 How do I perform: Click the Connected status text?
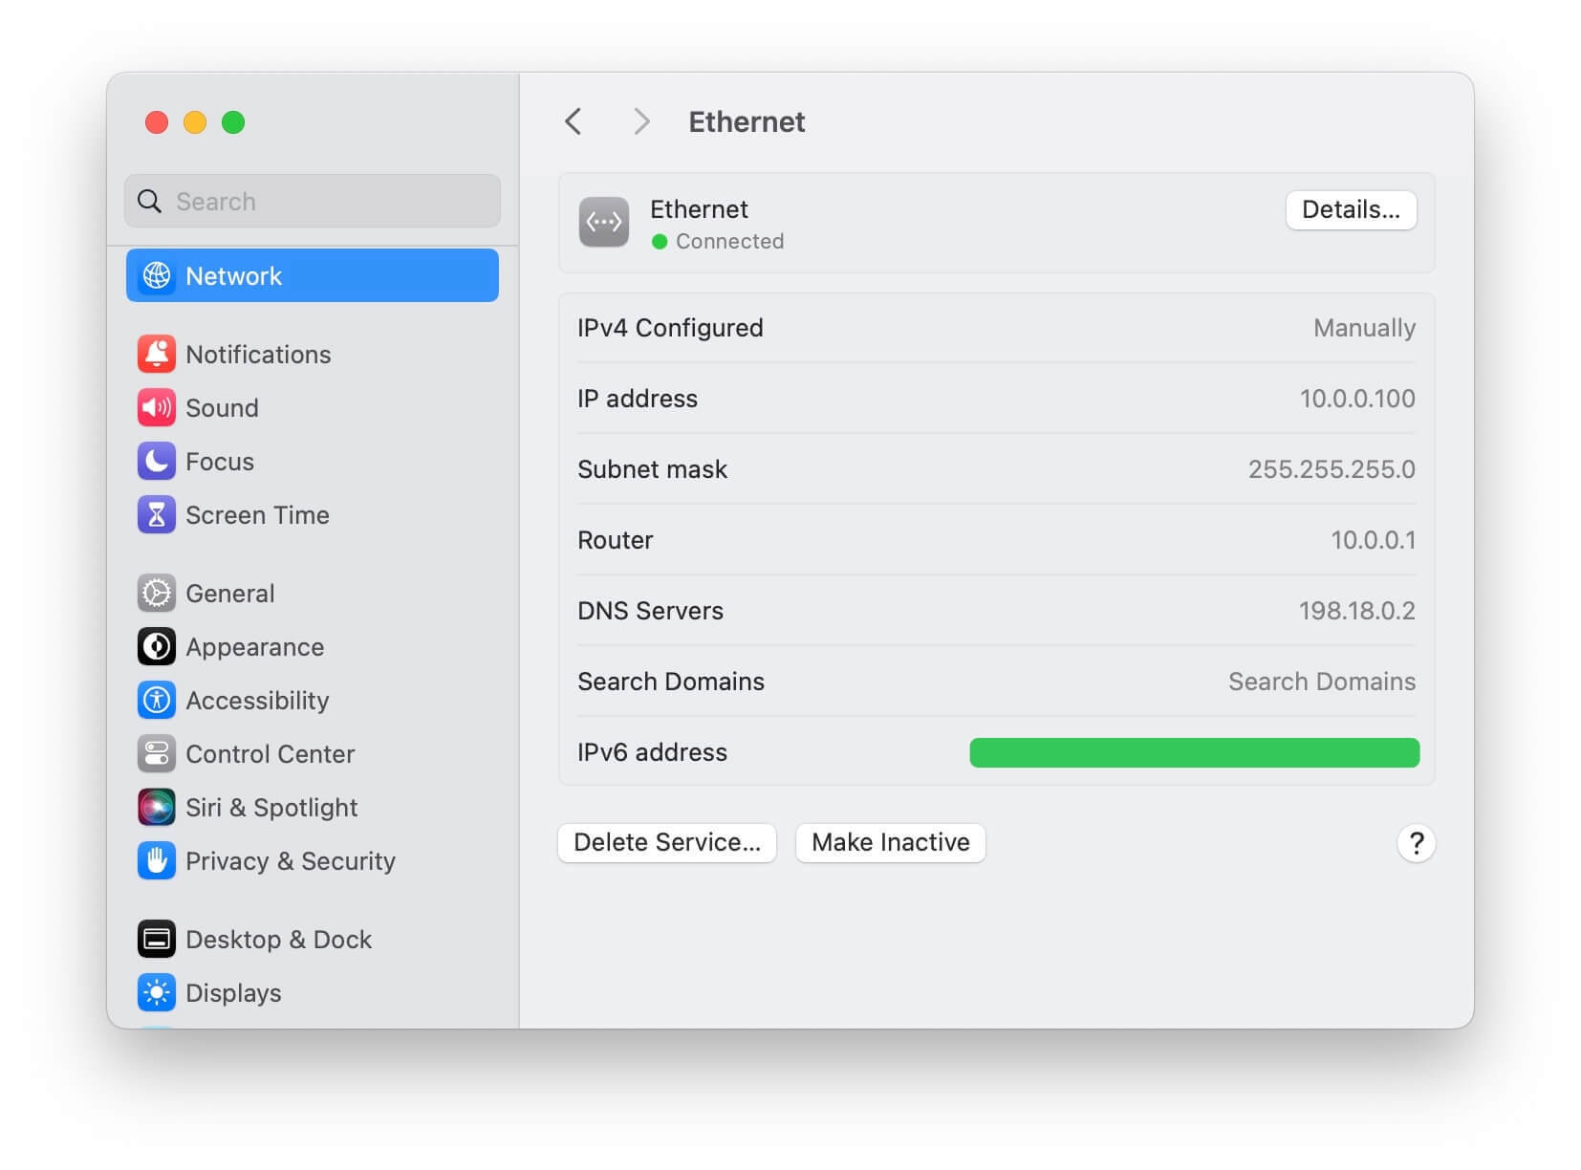[729, 242]
